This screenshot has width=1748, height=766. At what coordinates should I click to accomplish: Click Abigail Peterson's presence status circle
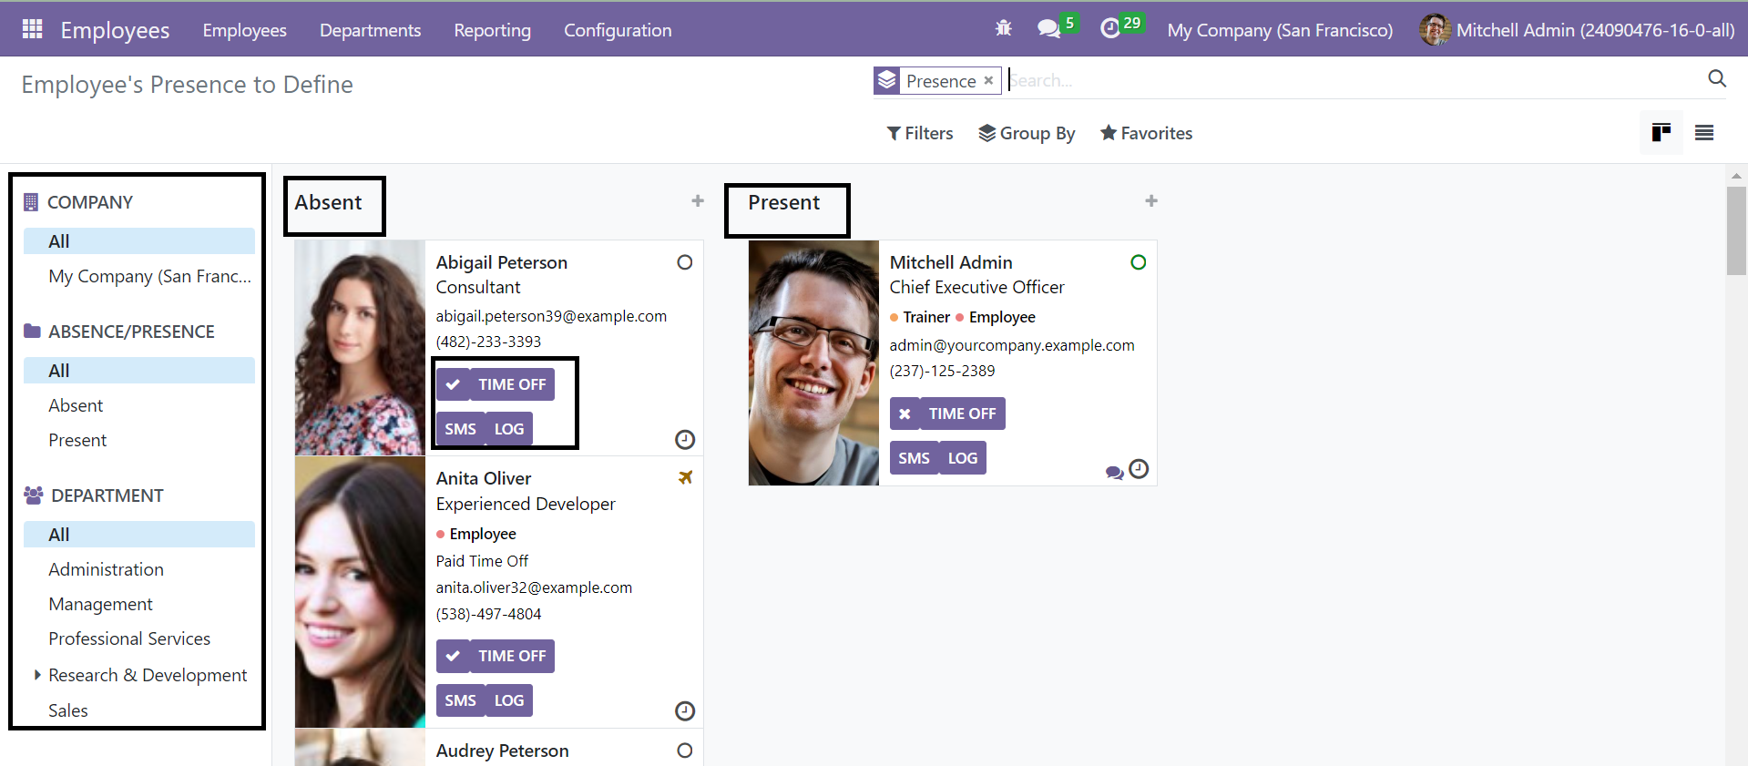pyautogui.click(x=685, y=262)
